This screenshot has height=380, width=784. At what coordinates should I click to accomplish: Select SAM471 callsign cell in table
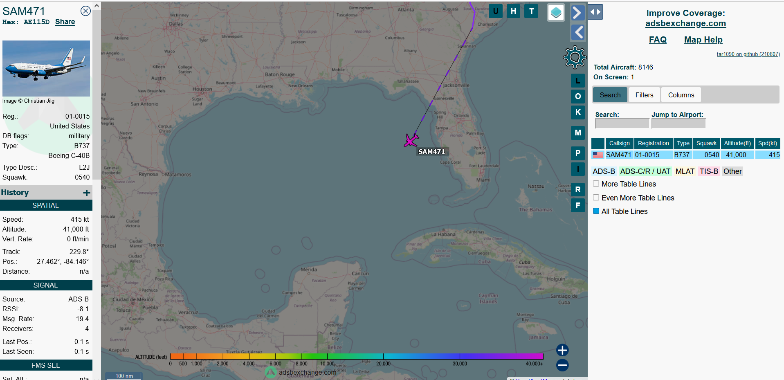pos(618,155)
